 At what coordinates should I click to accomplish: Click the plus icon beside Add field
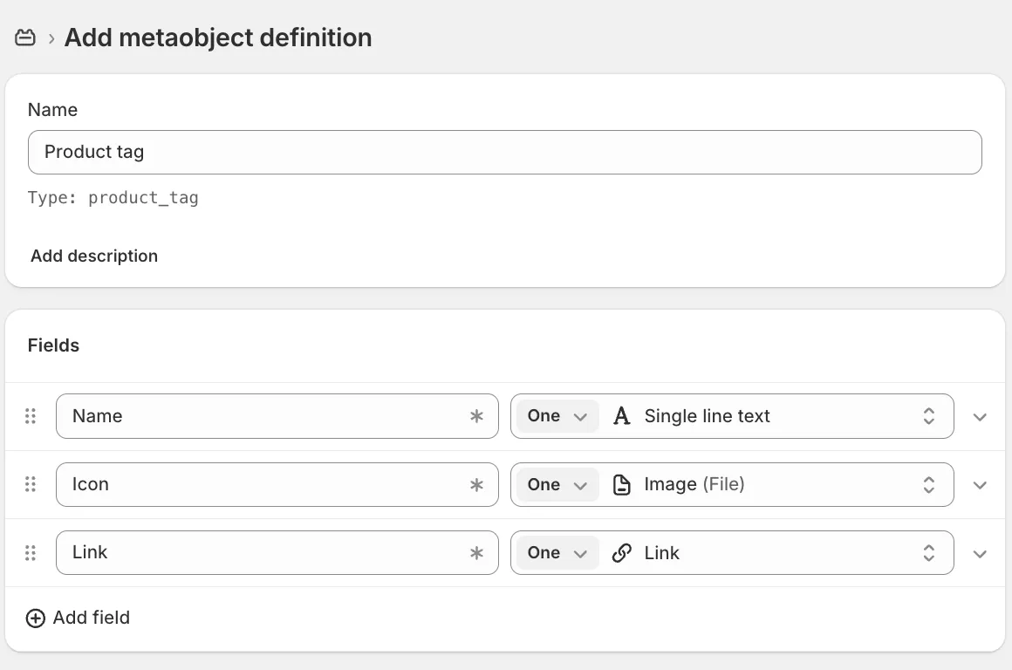tap(35, 619)
